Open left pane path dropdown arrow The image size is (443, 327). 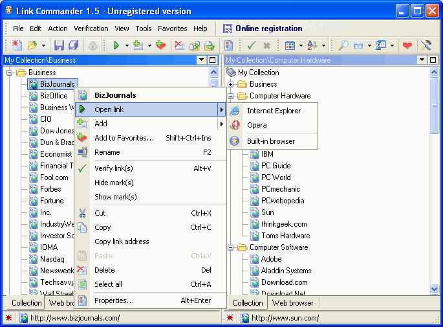click(201, 60)
